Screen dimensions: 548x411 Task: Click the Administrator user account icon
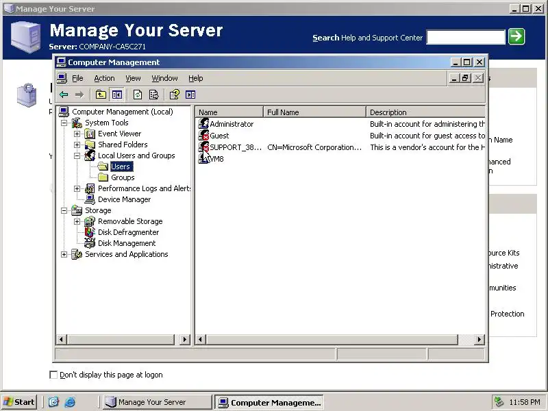click(203, 123)
